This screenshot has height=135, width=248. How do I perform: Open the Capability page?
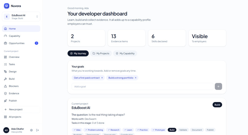coord(21,36)
